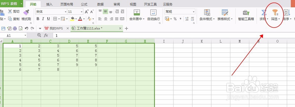Click the clear formatting eraser icon
Image resolution: width=295 pixels, height=107 pixels.
pos(89,19)
